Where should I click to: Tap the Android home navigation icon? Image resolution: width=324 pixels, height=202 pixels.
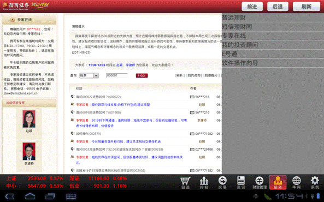click(x=30, y=196)
